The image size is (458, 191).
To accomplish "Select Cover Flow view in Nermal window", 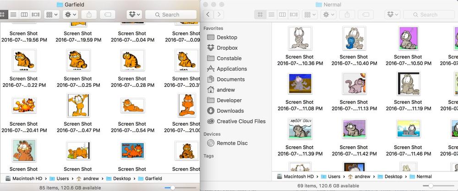I will pos(294,14).
